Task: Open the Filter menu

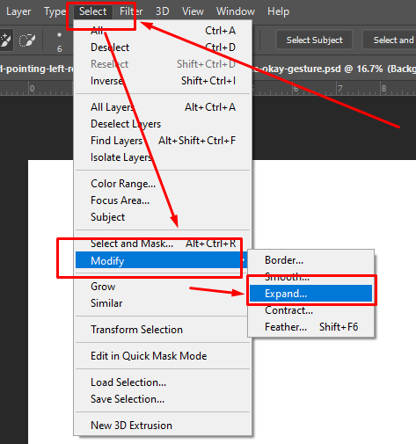Action: pyautogui.click(x=131, y=11)
